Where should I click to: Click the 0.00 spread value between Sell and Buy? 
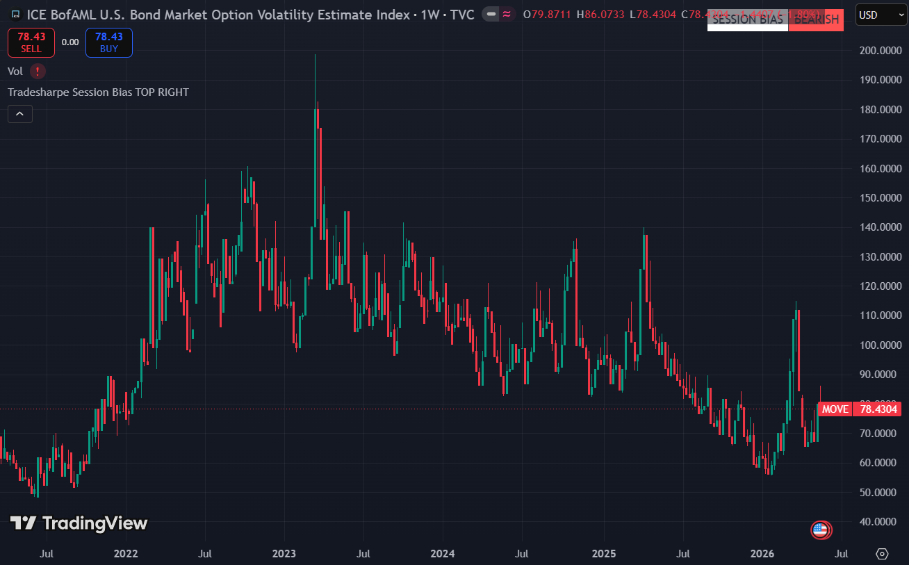coord(70,42)
